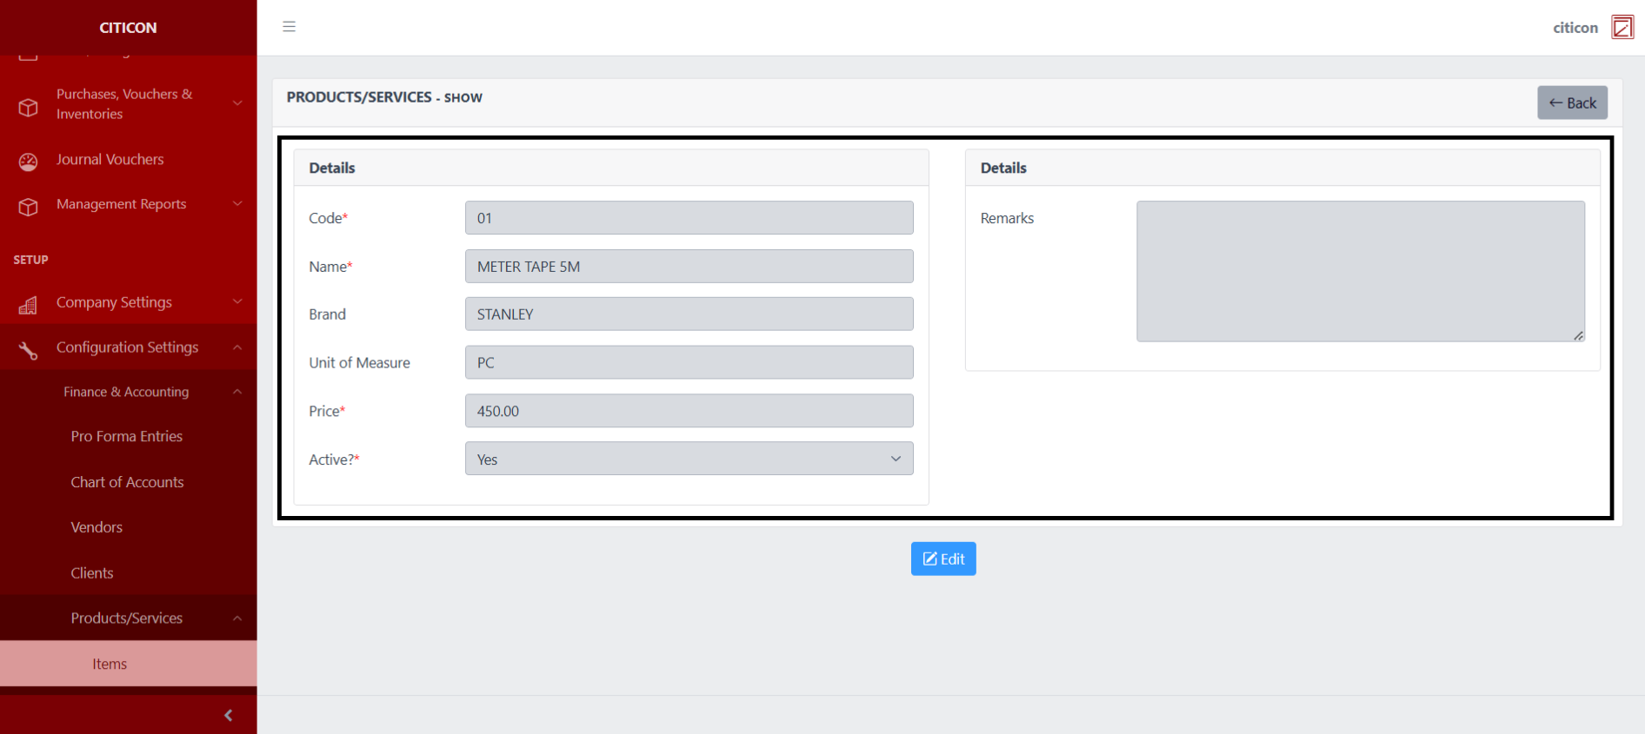
Task: Open the citicon user profile icon
Action: pos(1622,27)
